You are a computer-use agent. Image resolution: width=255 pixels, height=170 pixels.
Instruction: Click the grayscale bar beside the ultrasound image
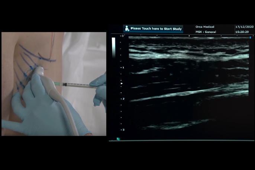113,48
